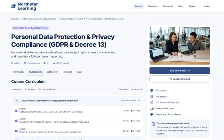
Task: Expand all curriculum sections
Action: tap(124, 89)
